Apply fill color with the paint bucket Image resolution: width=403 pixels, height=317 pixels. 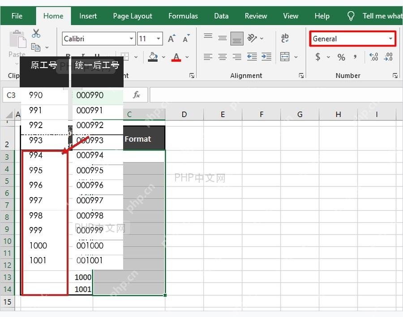(x=153, y=57)
